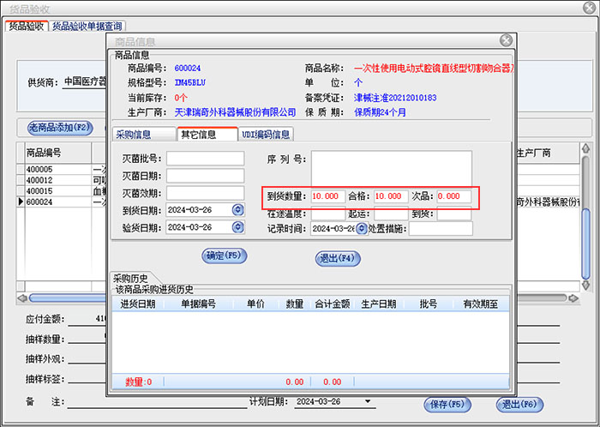Select the 到货数量 quantity field
The image size is (600, 427).
pyautogui.click(x=329, y=196)
